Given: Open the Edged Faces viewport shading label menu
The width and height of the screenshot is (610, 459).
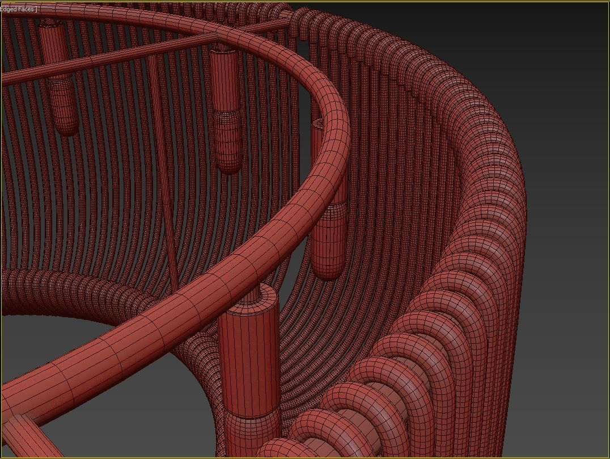Looking at the screenshot, I should click(x=18, y=9).
